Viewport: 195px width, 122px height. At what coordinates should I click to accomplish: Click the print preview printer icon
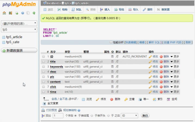click(x=43, y=110)
